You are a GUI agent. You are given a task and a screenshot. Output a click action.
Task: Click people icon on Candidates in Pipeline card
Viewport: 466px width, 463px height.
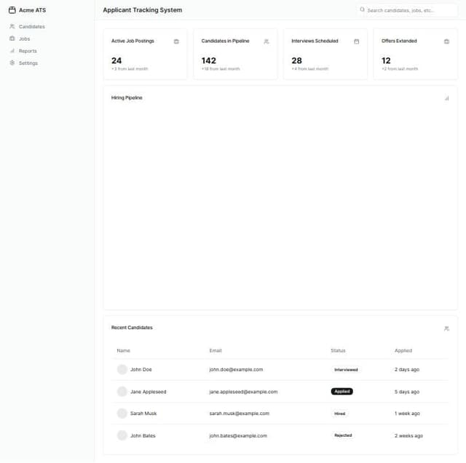coord(266,41)
